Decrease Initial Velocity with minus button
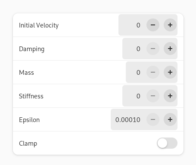This screenshot has width=196, height=165. (x=153, y=25)
